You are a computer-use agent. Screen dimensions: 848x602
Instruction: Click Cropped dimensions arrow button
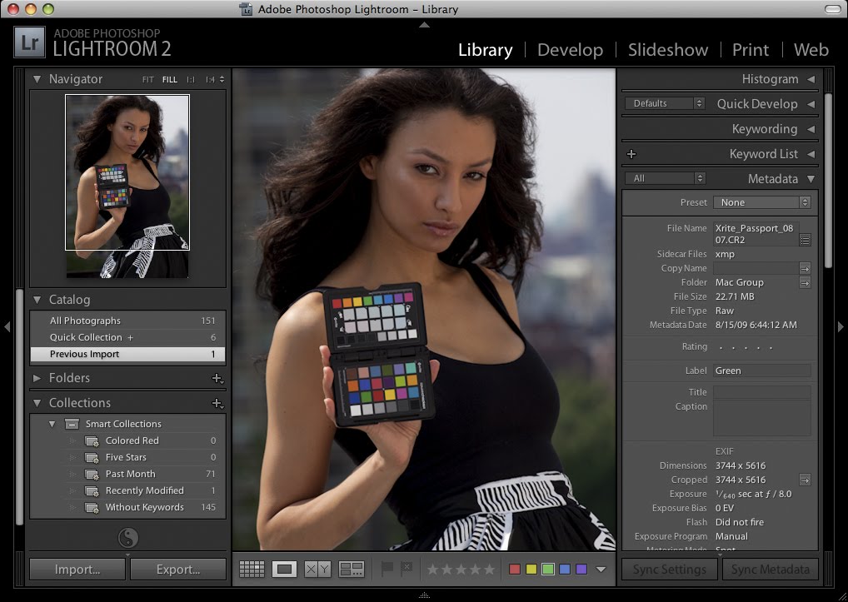click(x=805, y=480)
